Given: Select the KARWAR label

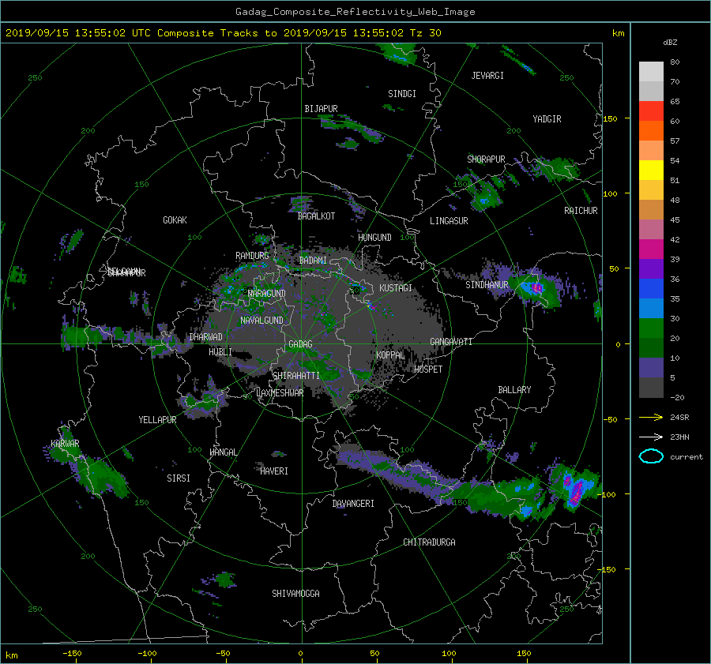Looking at the screenshot, I should tap(65, 444).
